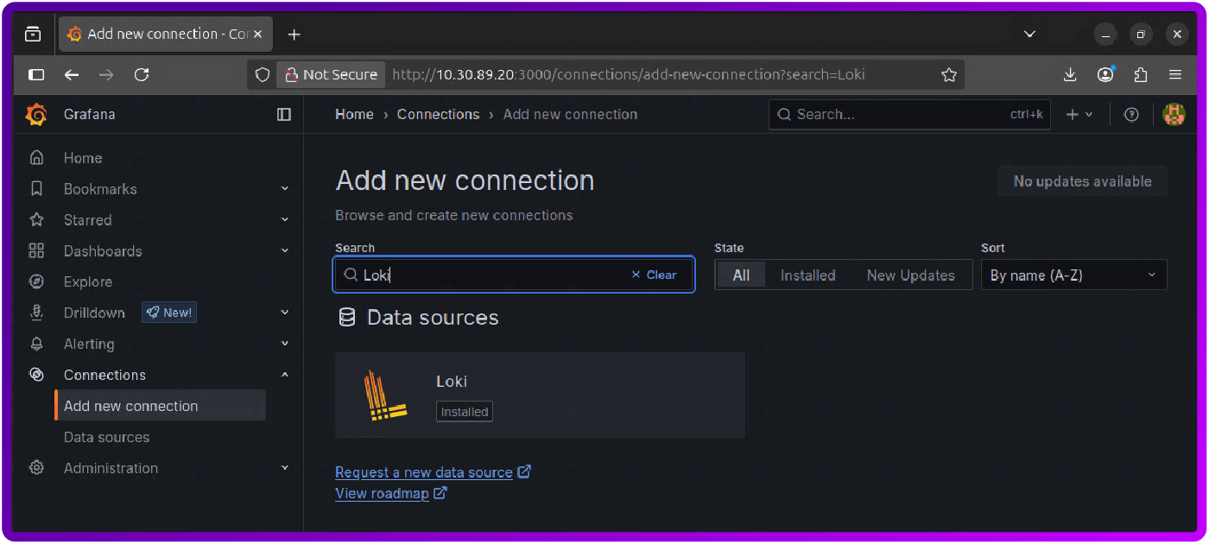Open the Request a new data source link
The image size is (1209, 544).
point(425,472)
